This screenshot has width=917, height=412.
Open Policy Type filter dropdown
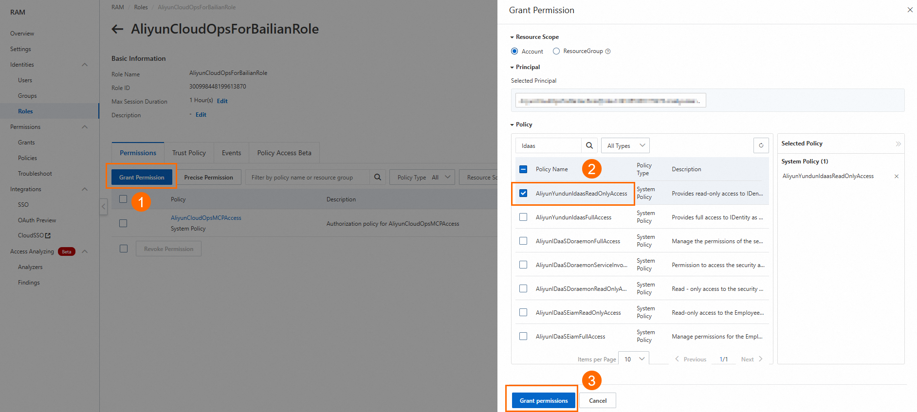422,178
